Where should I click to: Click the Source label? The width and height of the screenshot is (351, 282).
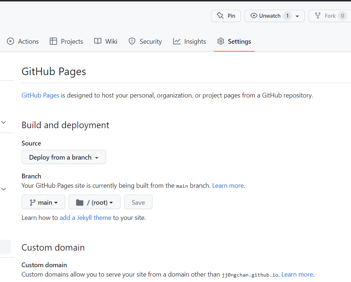(31, 143)
